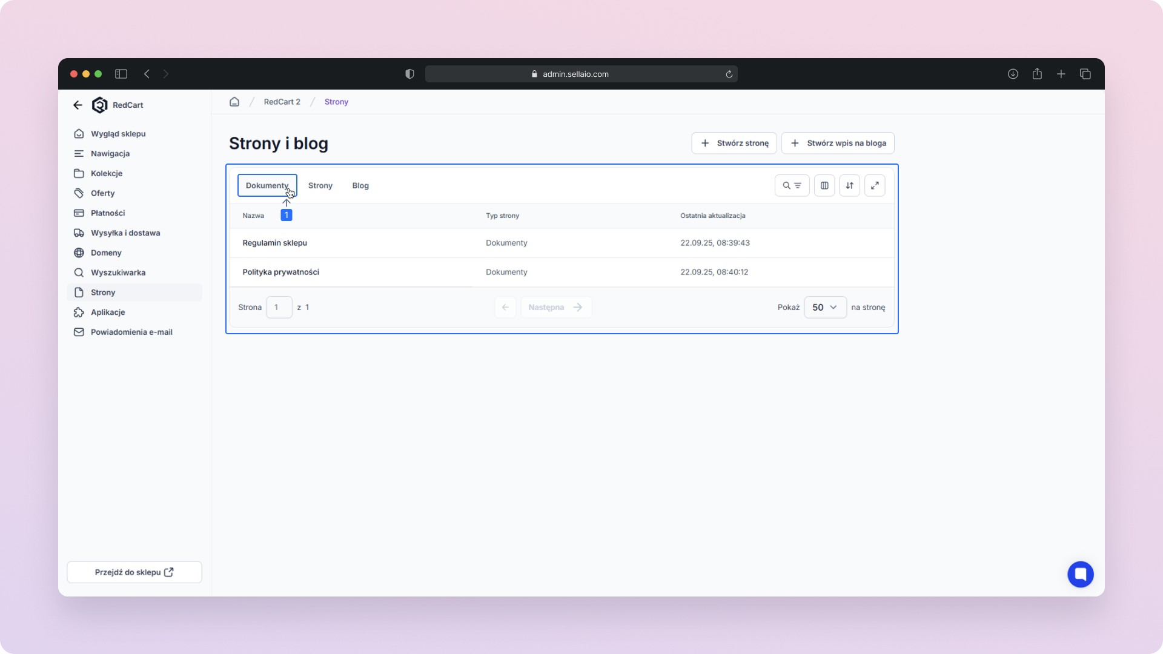The image size is (1163, 654).
Task: Open the Regulamin sklepu row
Action: pyautogui.click(x=274, y=243)
